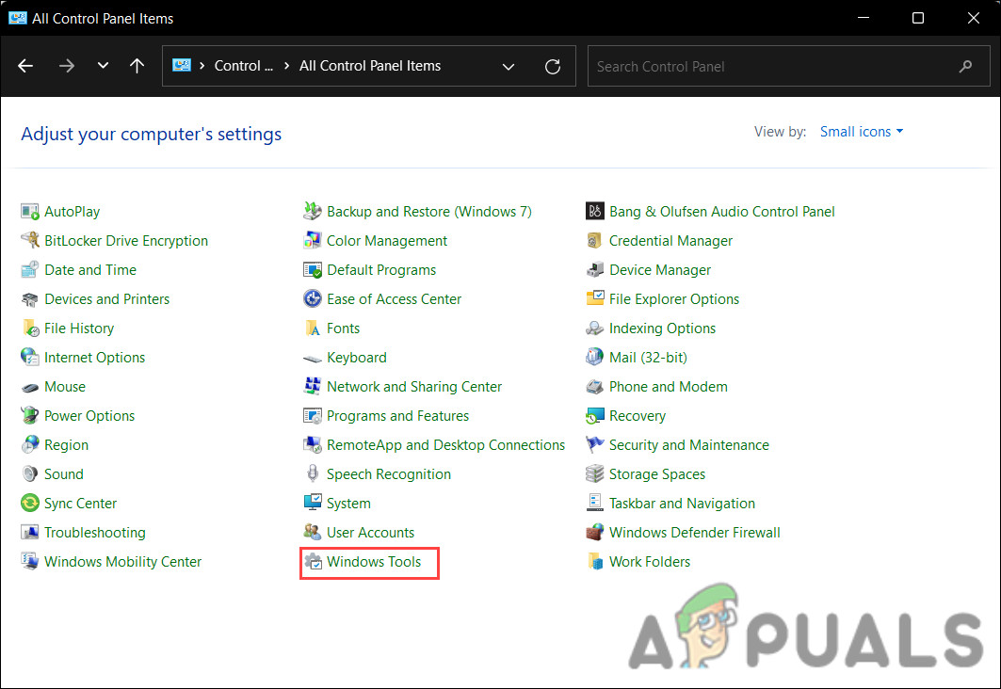
Task: Open the recent locations dropdown arrow
Action: tap(103, 66)
